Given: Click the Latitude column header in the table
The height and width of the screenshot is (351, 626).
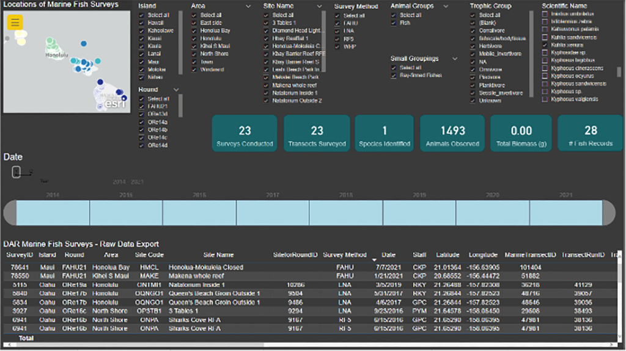Looking at the screenshot, I should click(448, 255).
